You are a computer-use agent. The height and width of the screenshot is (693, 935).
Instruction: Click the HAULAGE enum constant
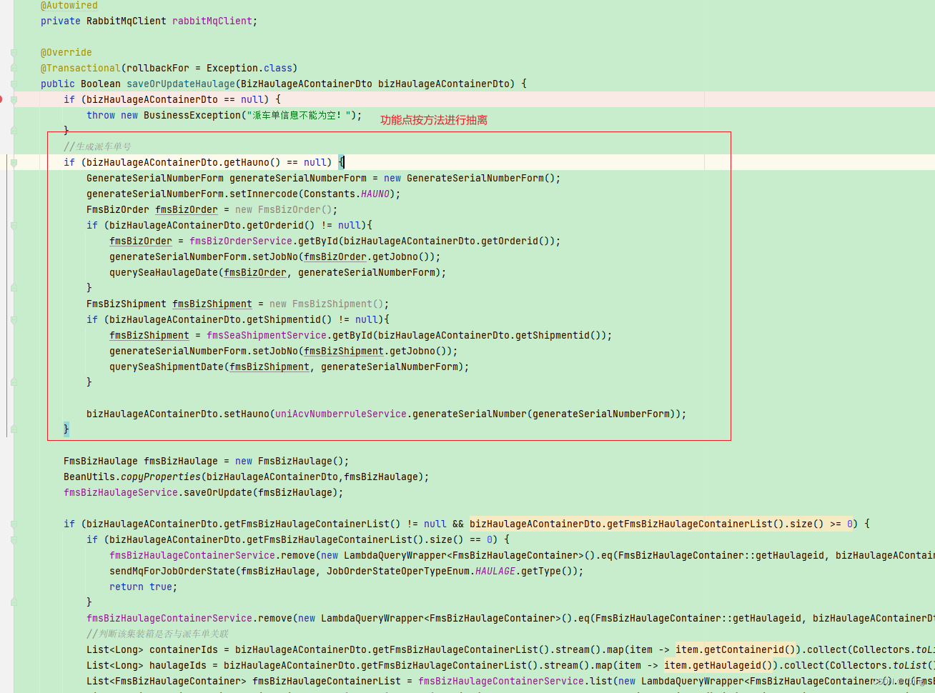pos(495,571)
